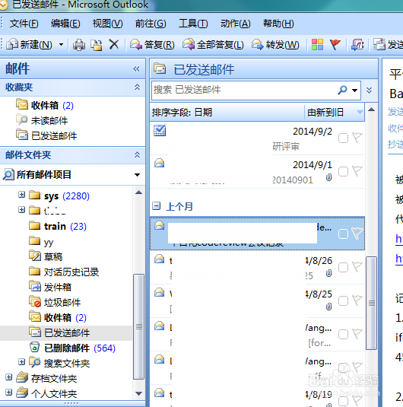Open the 对话历史记录 folder
The height and width of the screenshot is (407, 403).
[x=64, y=272]
